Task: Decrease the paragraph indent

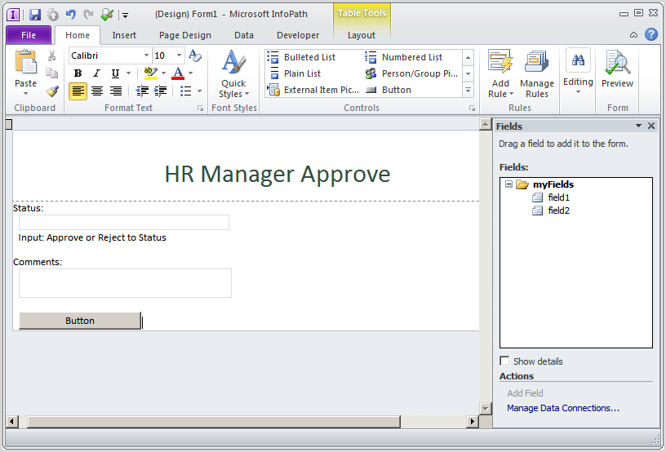Action: pos(142,91)
